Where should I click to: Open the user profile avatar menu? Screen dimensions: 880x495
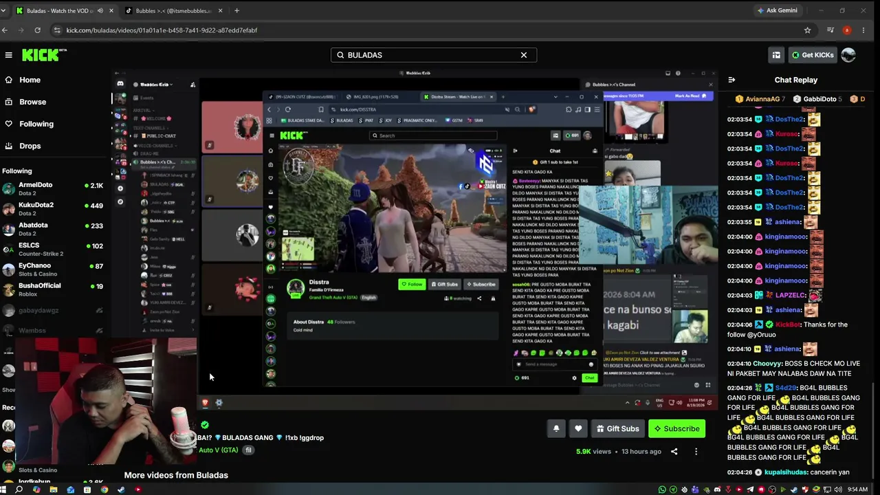848,55
